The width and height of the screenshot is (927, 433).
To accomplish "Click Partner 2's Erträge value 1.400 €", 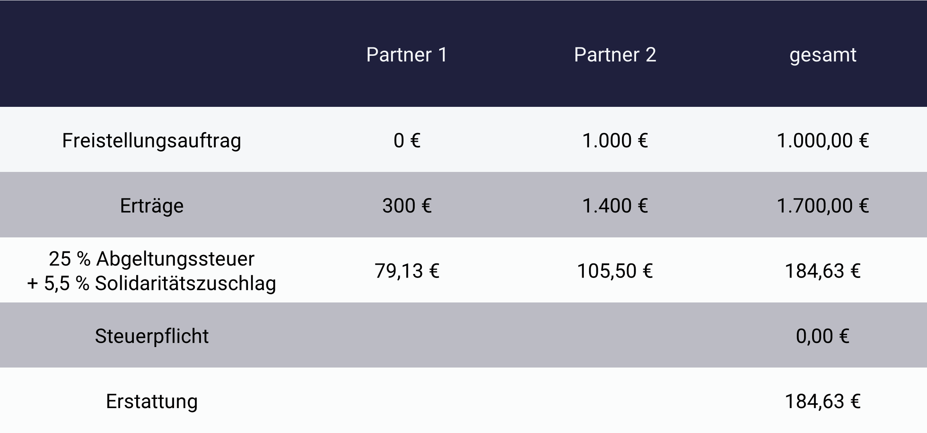I will (x=615, y=206).
